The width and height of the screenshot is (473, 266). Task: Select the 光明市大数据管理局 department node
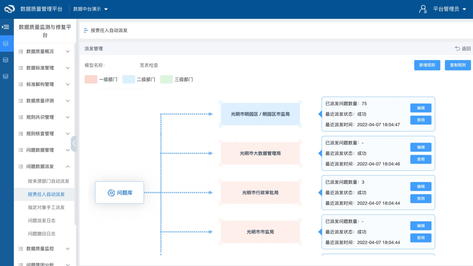(260, 153)
